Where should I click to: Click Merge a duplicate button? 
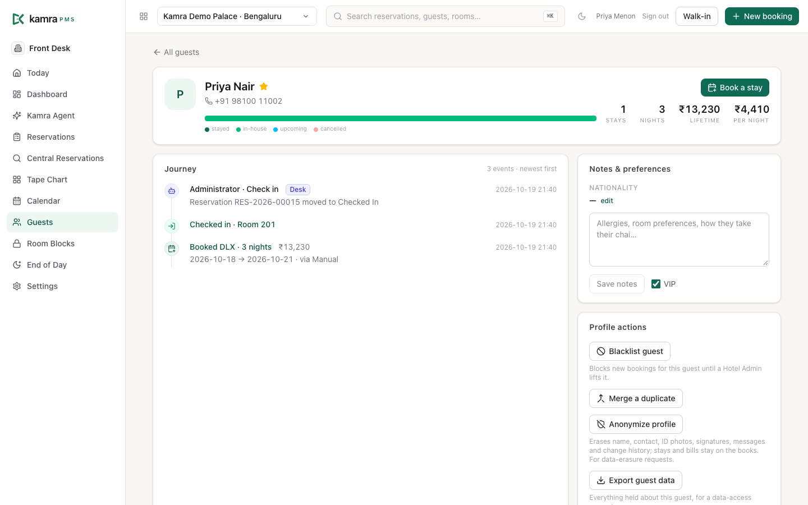pos(636,398)
